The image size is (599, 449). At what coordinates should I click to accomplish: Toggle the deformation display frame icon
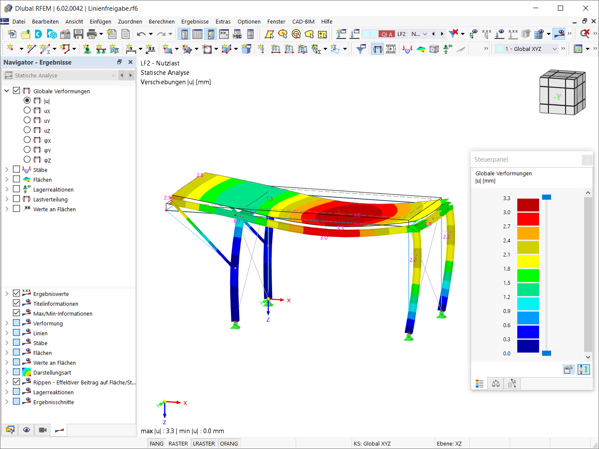377,49
